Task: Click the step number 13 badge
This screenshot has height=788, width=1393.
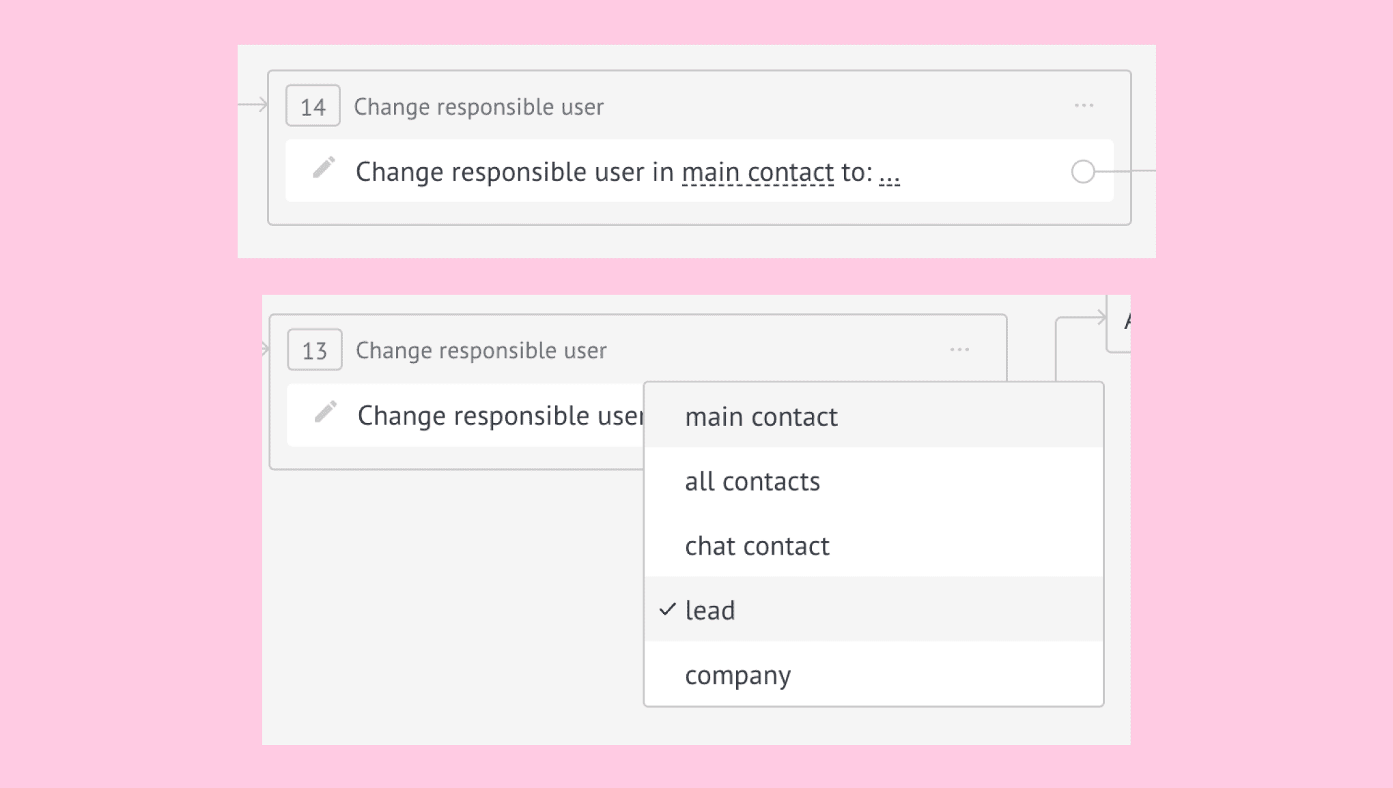Action: 314,350
